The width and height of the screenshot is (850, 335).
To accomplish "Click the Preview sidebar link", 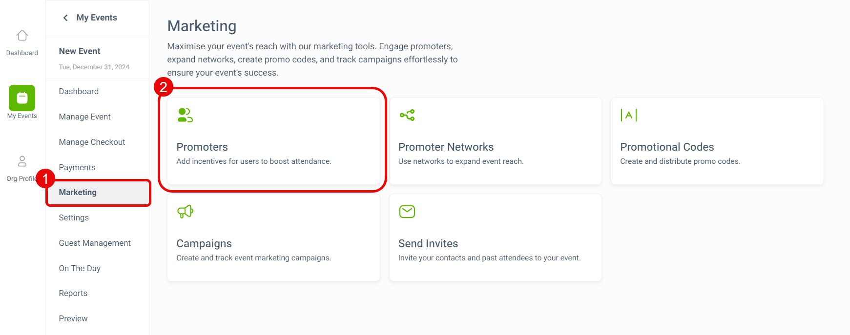I will [73, 318].
